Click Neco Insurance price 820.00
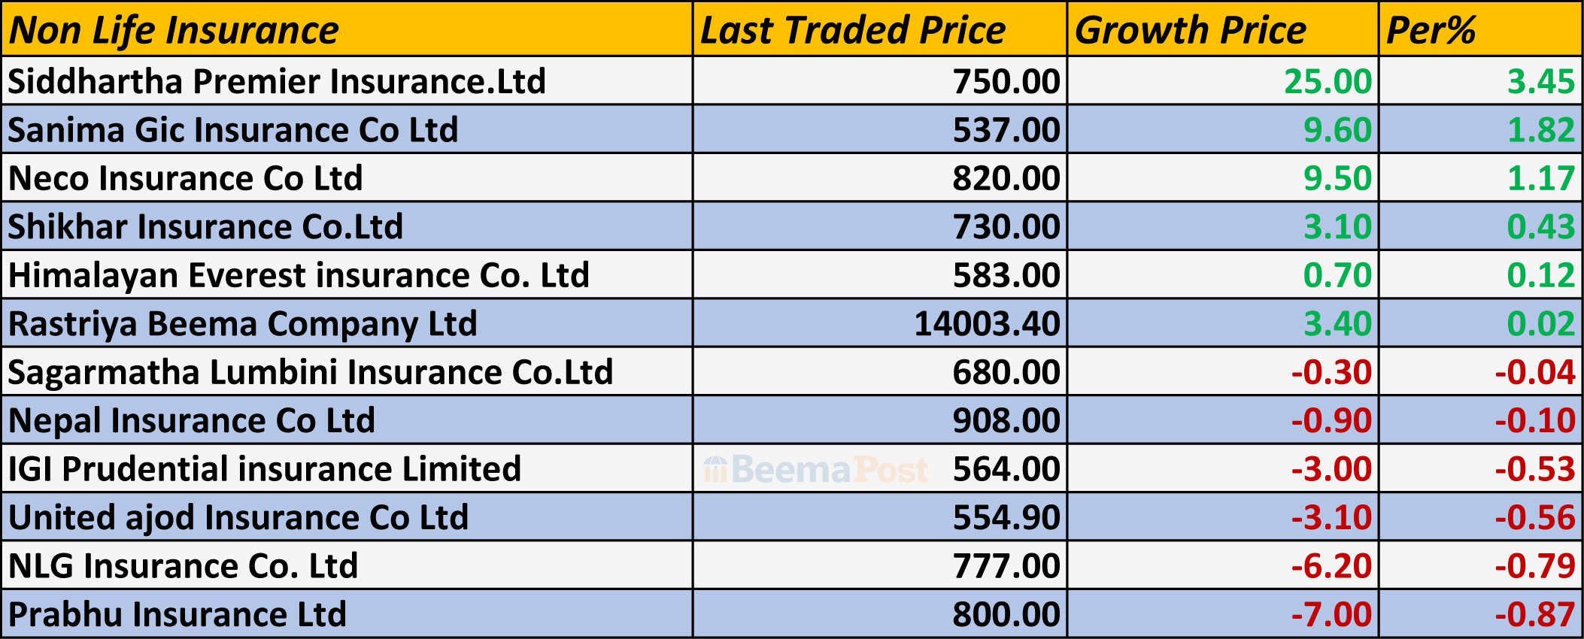Image resolution: width=1584 pixels, height=639 pixels. point(1006,179)
